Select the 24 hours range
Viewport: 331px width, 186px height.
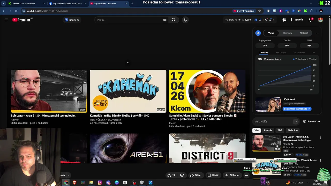pyautogui.click(x=264, y=52)
